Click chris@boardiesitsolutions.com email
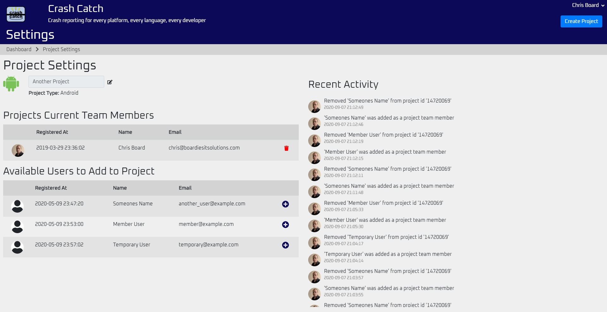Viewport: 607px width, 312px height. [x=204, y=148]
